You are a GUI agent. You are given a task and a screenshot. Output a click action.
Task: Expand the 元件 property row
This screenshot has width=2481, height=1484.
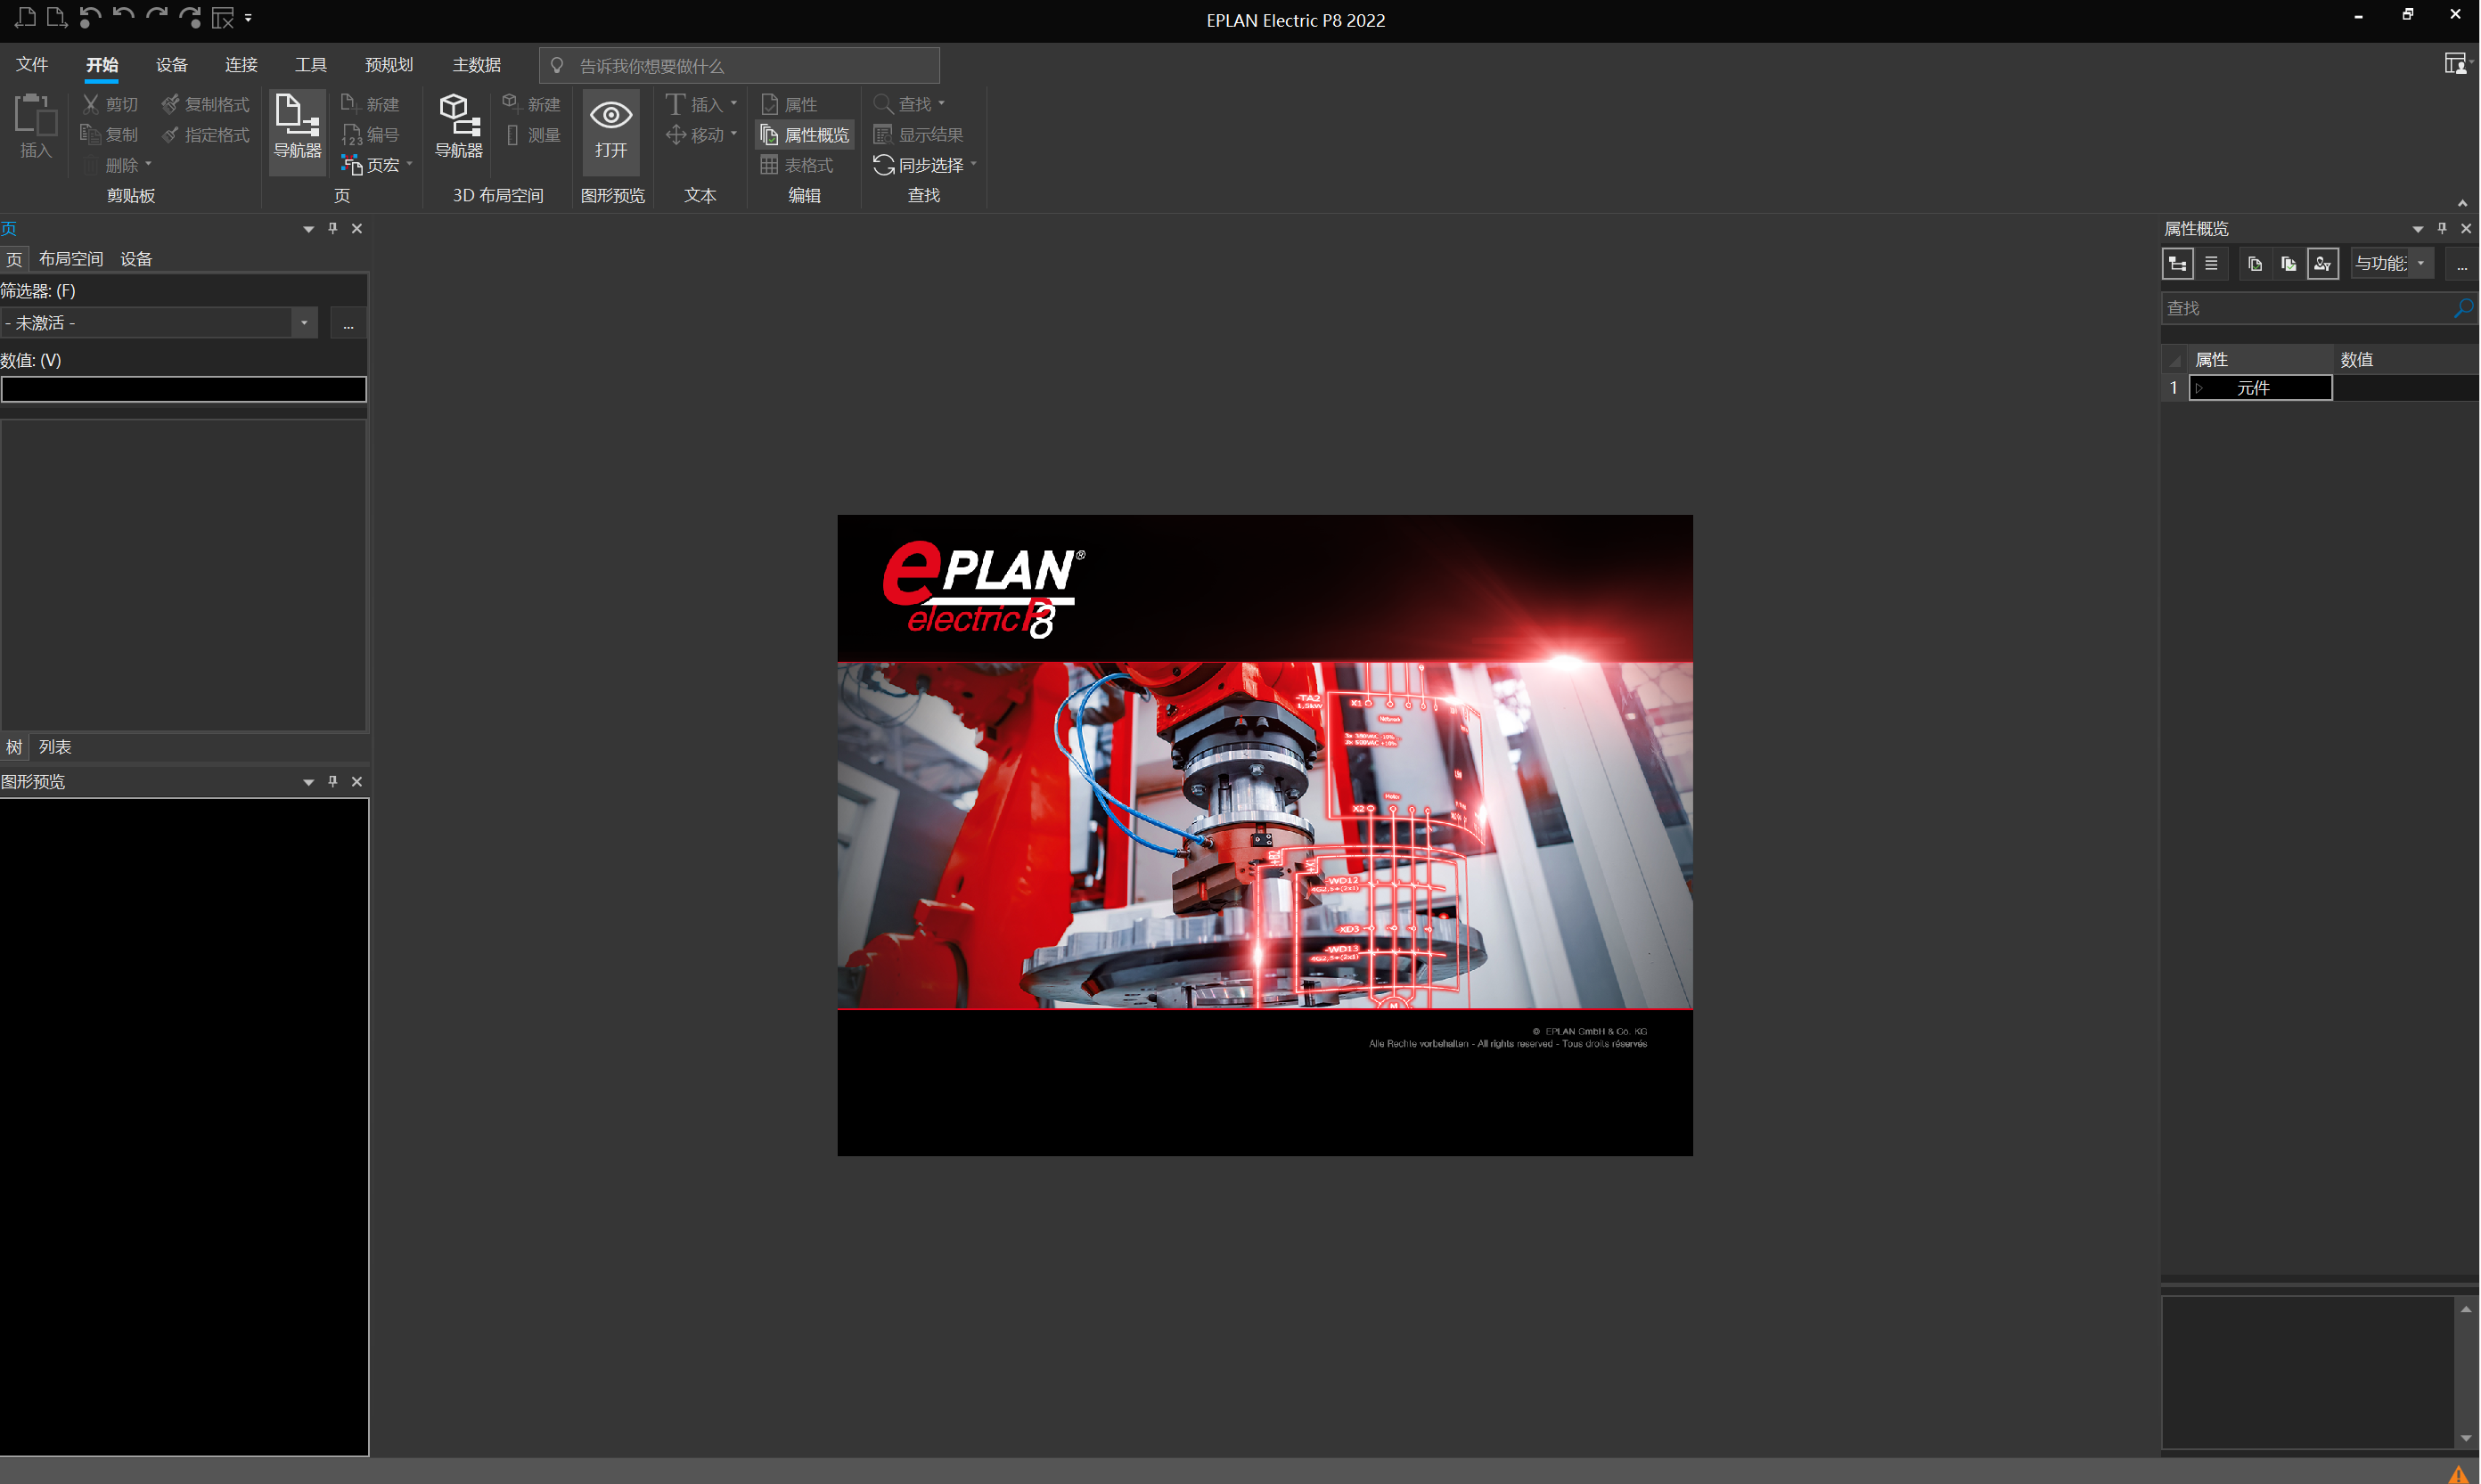click(x=2200, y=388)
